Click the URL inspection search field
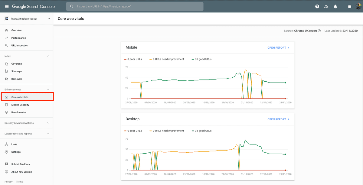Viewport: 363px width, 185px height. click(135, 6)
